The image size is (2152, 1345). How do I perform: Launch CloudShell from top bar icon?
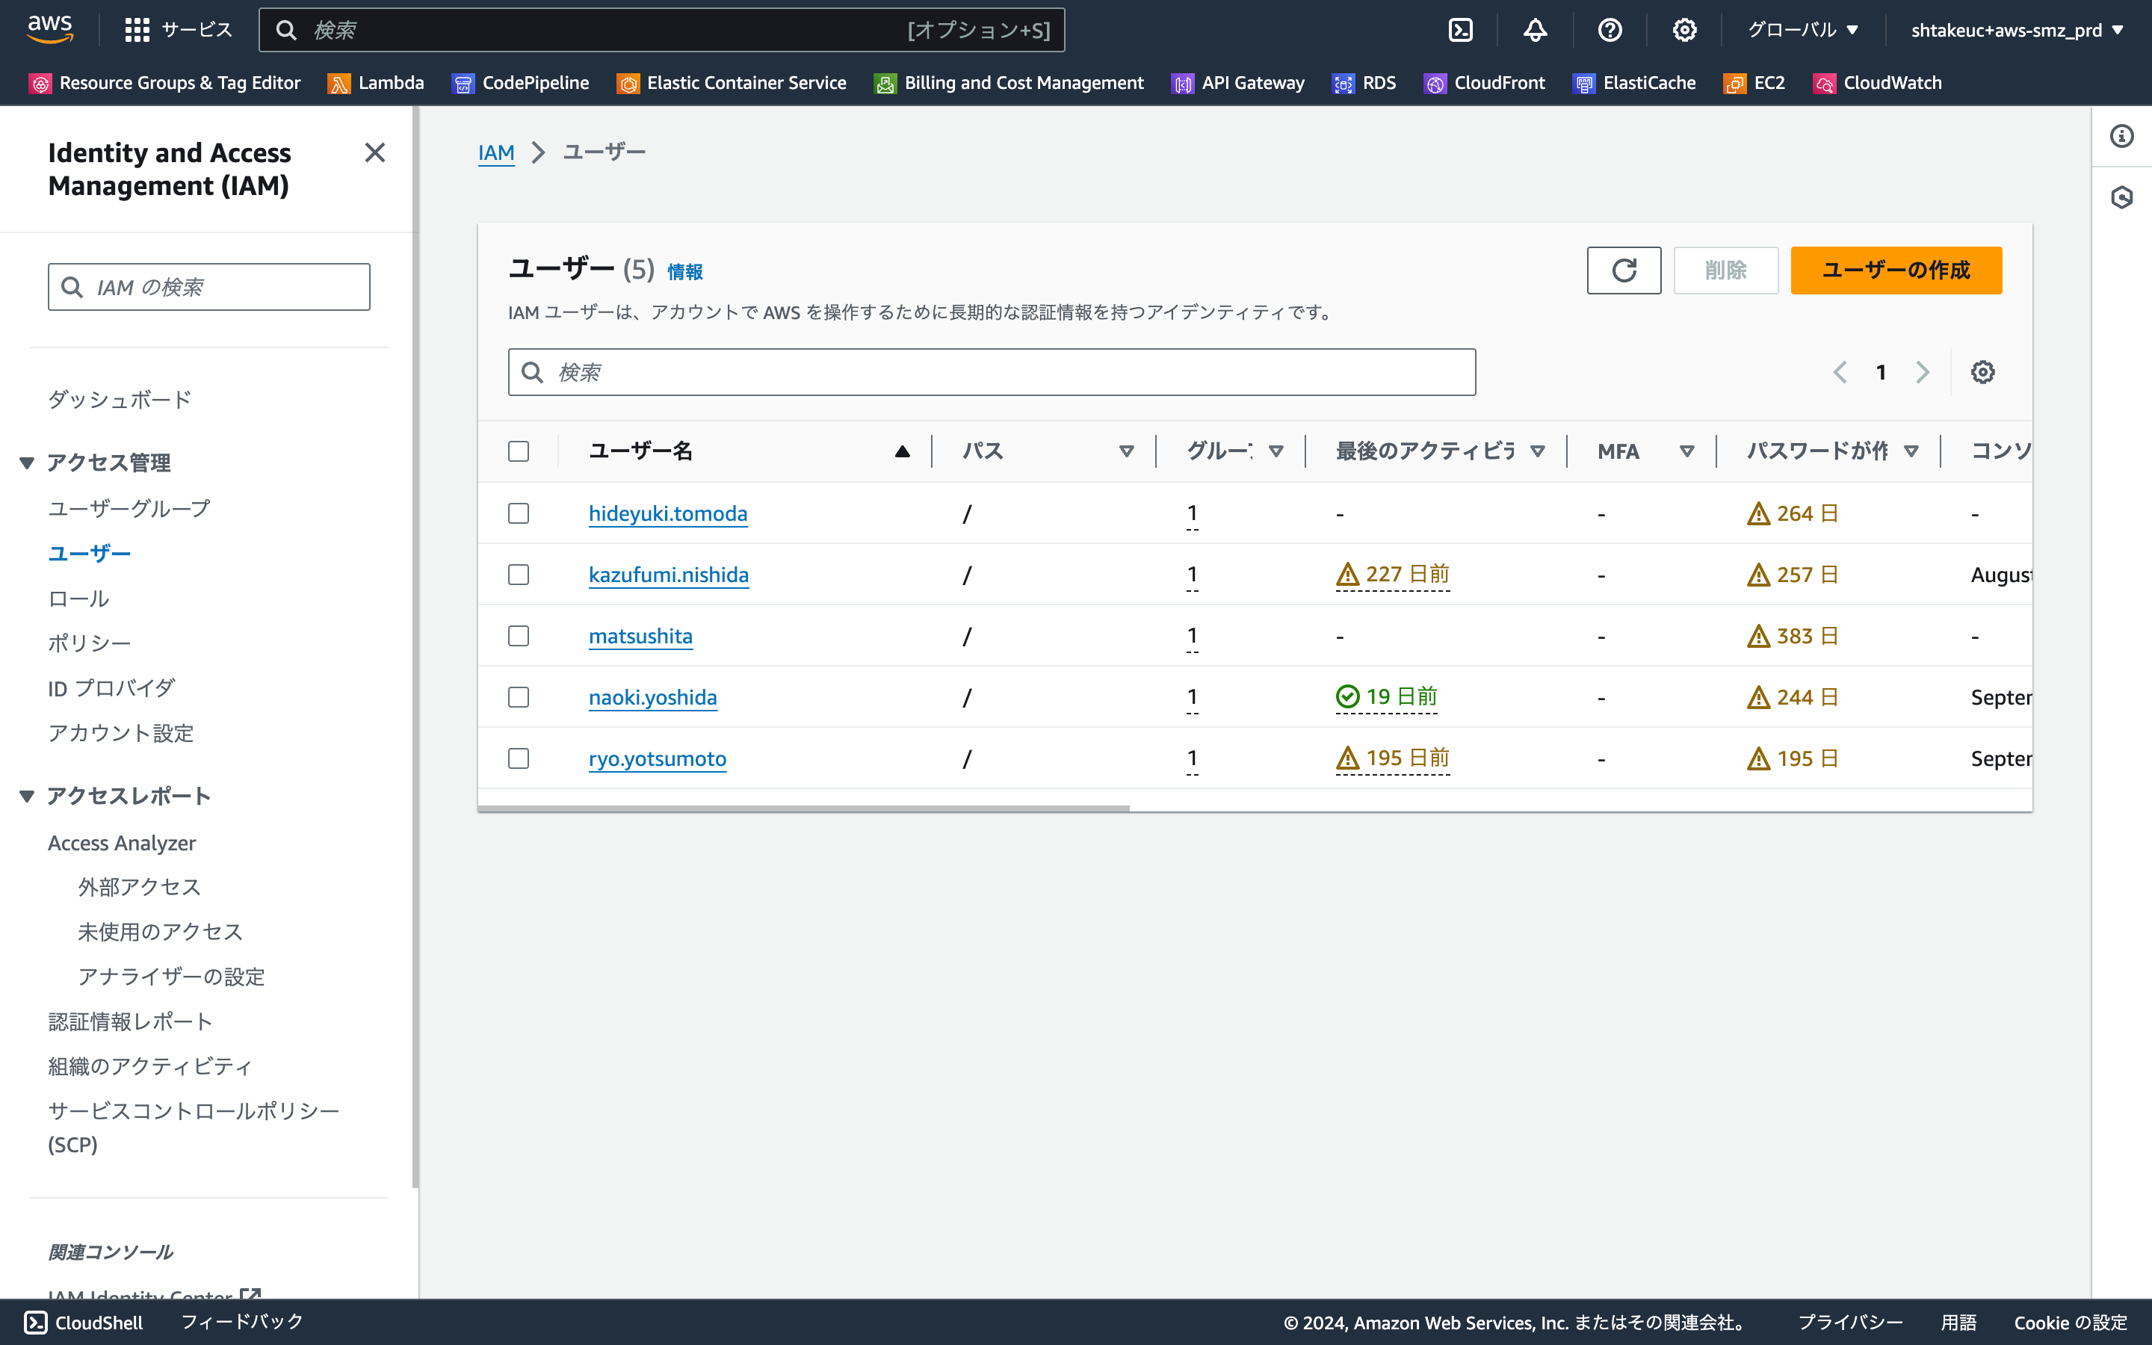pos(1460,30)
